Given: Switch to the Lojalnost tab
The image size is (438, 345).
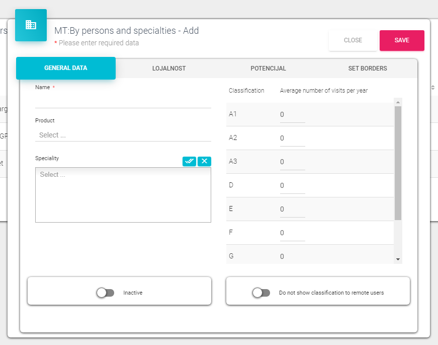Looking at the screenshot, I should tap(169, 68).
